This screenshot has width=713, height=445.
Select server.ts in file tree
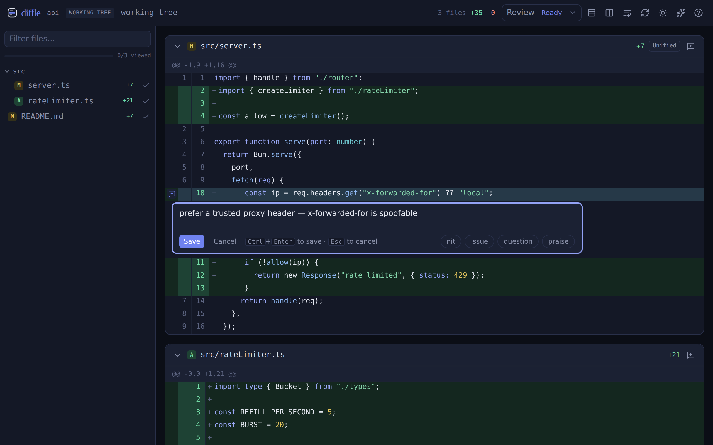pos(78,85)
